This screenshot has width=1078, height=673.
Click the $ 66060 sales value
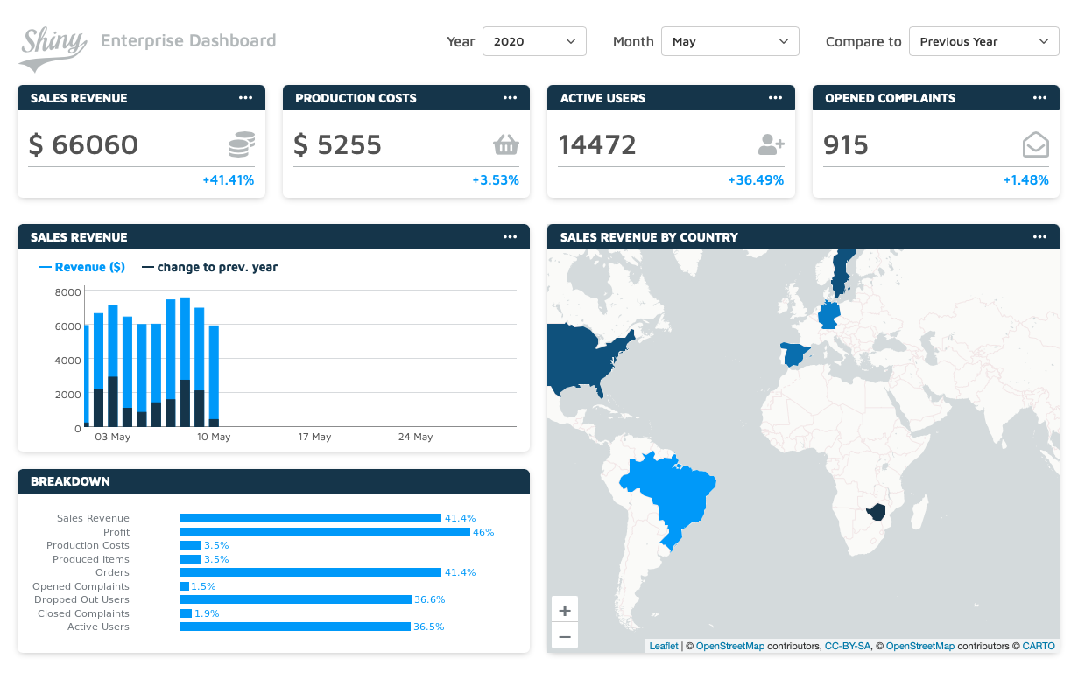83,144
